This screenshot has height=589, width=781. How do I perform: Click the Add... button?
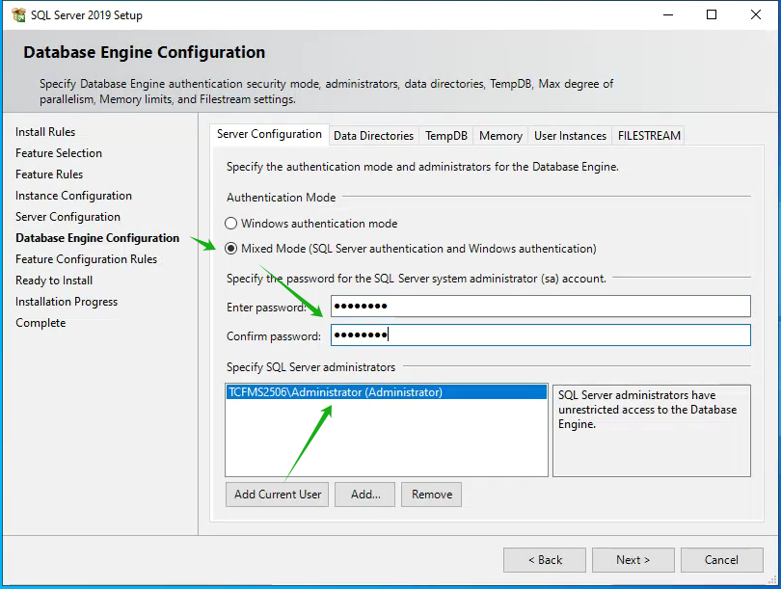pos(364,495)
